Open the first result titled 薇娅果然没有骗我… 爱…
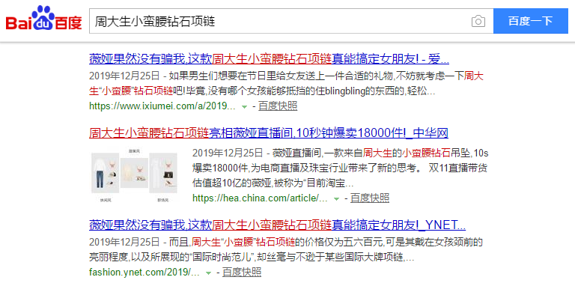575x283 pixels. (x=269, y=58)
